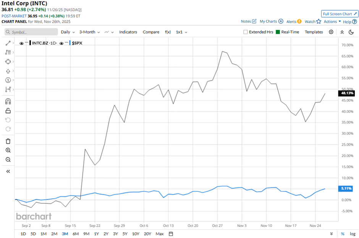Select the measure range tool
Screen dimensions: 359x238
pyautogui.click(x=8, y=89)
